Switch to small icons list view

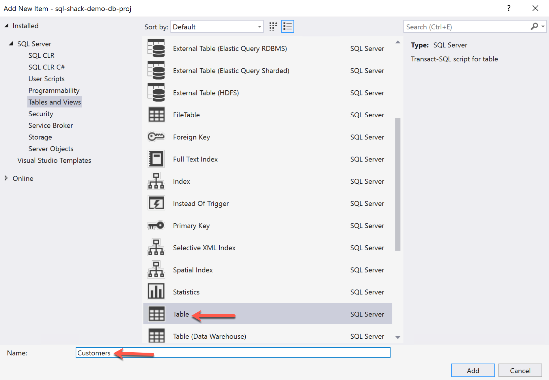click(287, 27)
